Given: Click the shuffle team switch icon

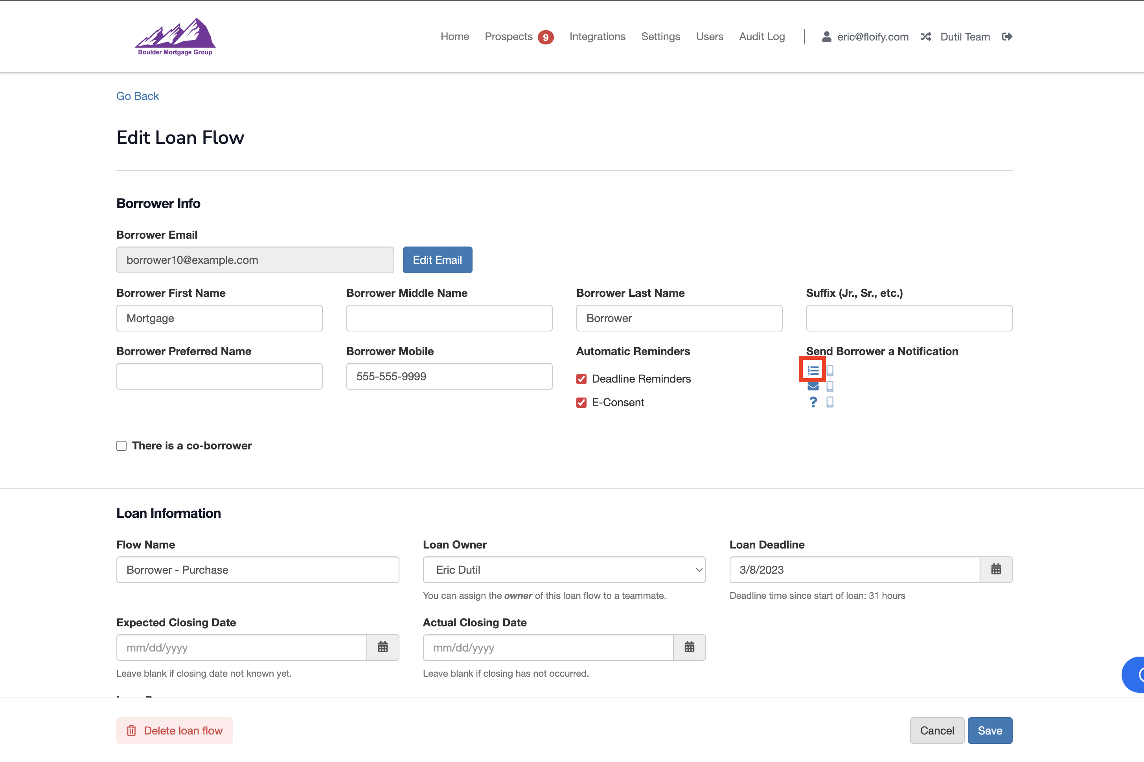Looking at the screenshot, I should coord(925,37).
